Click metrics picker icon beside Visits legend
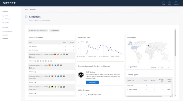This screenshot has height=101, width=183. [x=87, y=42]
